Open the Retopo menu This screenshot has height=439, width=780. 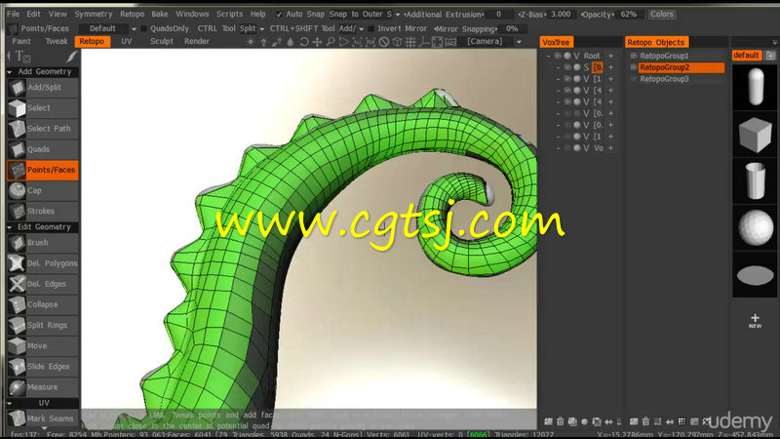point(132,15)
